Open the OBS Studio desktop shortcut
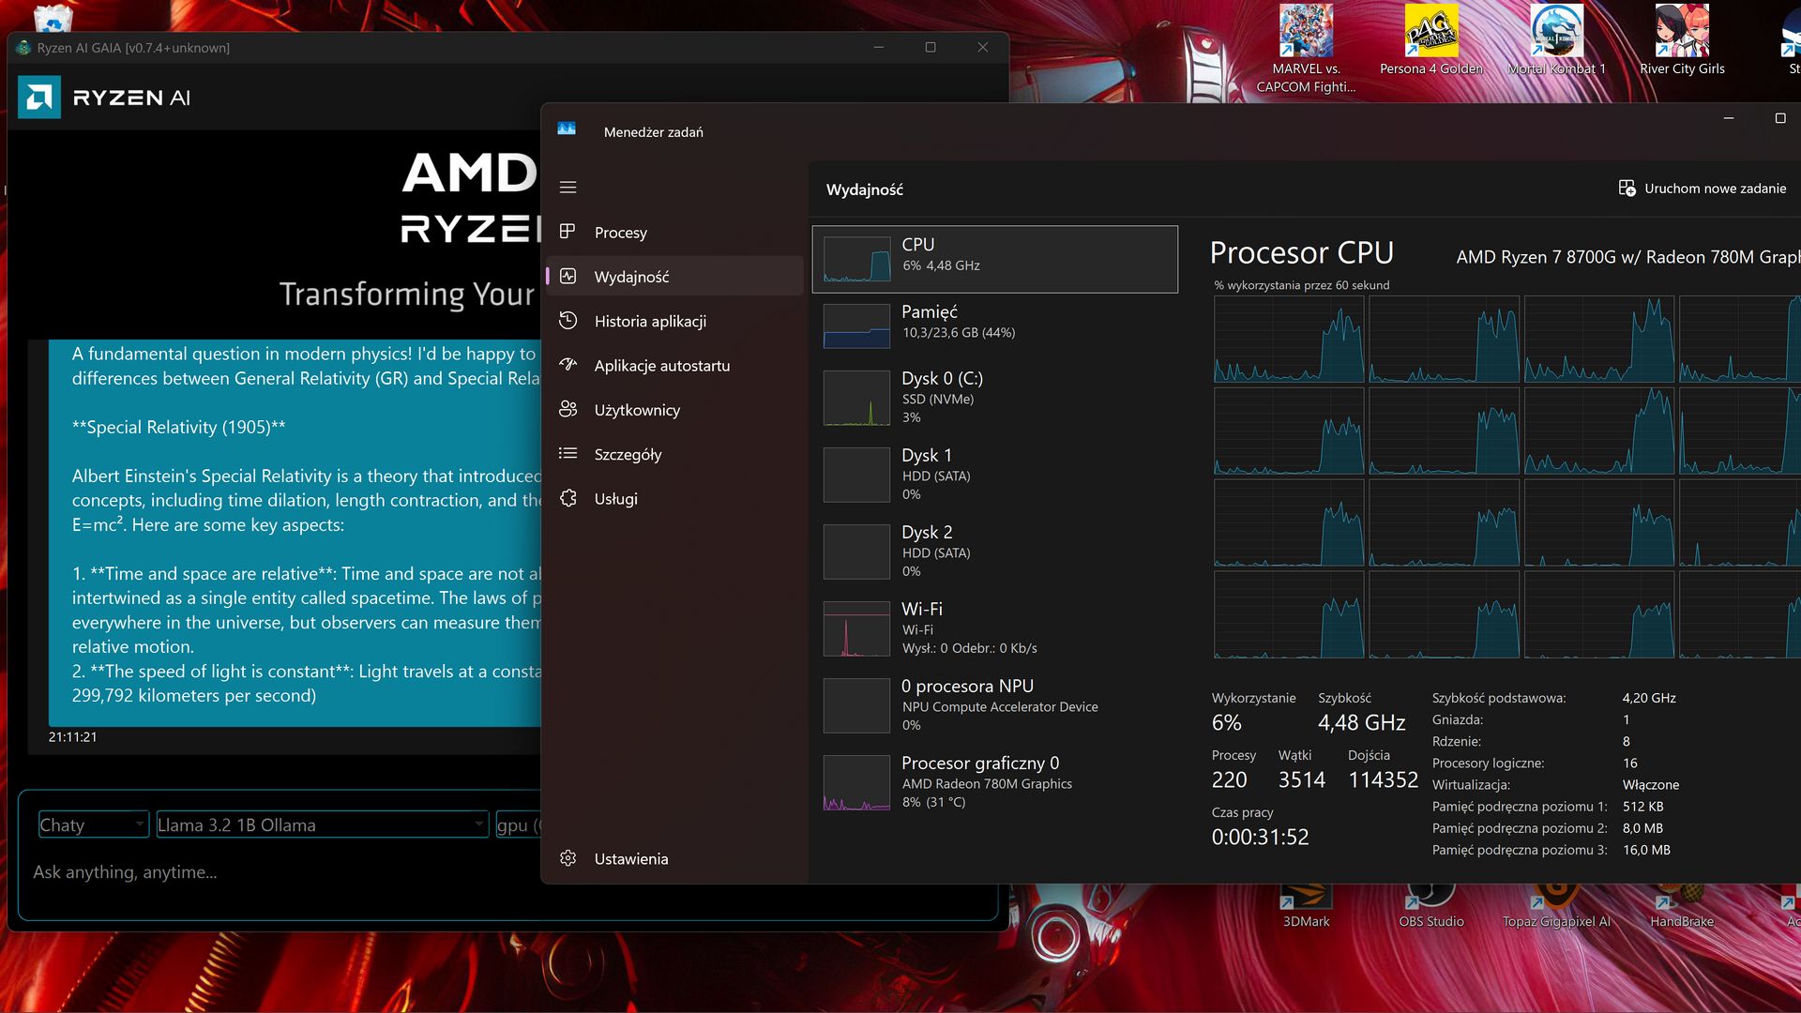Image resolution: width=1801 pixels, height=1013 pixels. [x=1430, y=907]
